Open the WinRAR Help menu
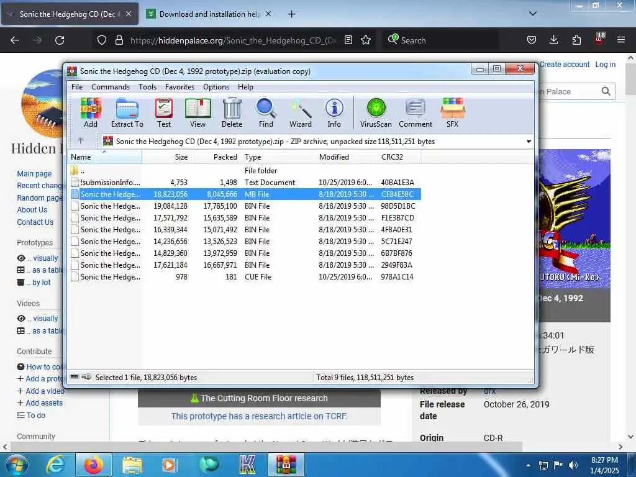Image resolution: width=636 pixels, height=477 pixels. point(245,87)
